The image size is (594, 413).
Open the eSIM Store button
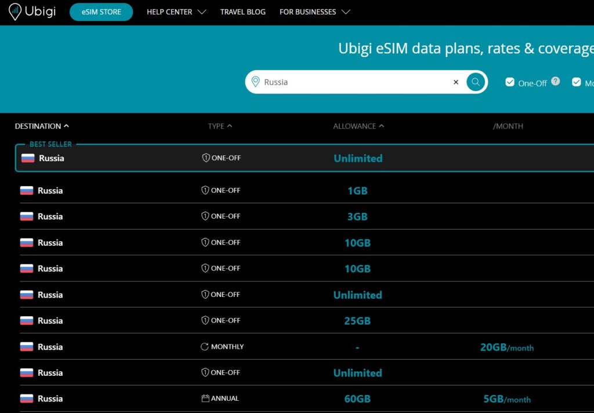(x=101, y=12)
